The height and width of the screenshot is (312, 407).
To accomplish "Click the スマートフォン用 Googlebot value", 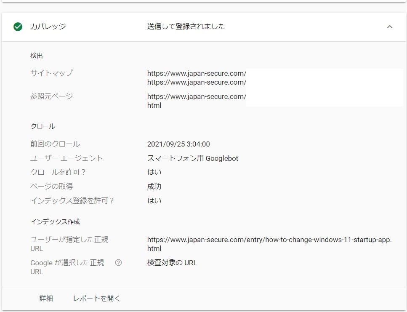I will [193, 158].
